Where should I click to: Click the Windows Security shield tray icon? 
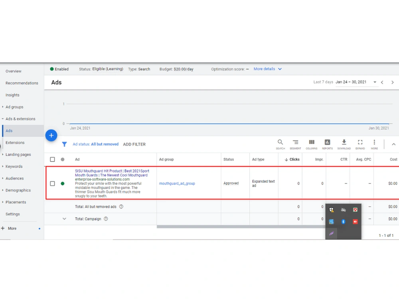(x=331, y=210)
